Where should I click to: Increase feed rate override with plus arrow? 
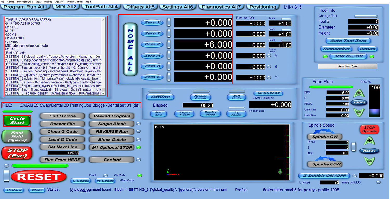pyautogui.click(x=358, y=93)
